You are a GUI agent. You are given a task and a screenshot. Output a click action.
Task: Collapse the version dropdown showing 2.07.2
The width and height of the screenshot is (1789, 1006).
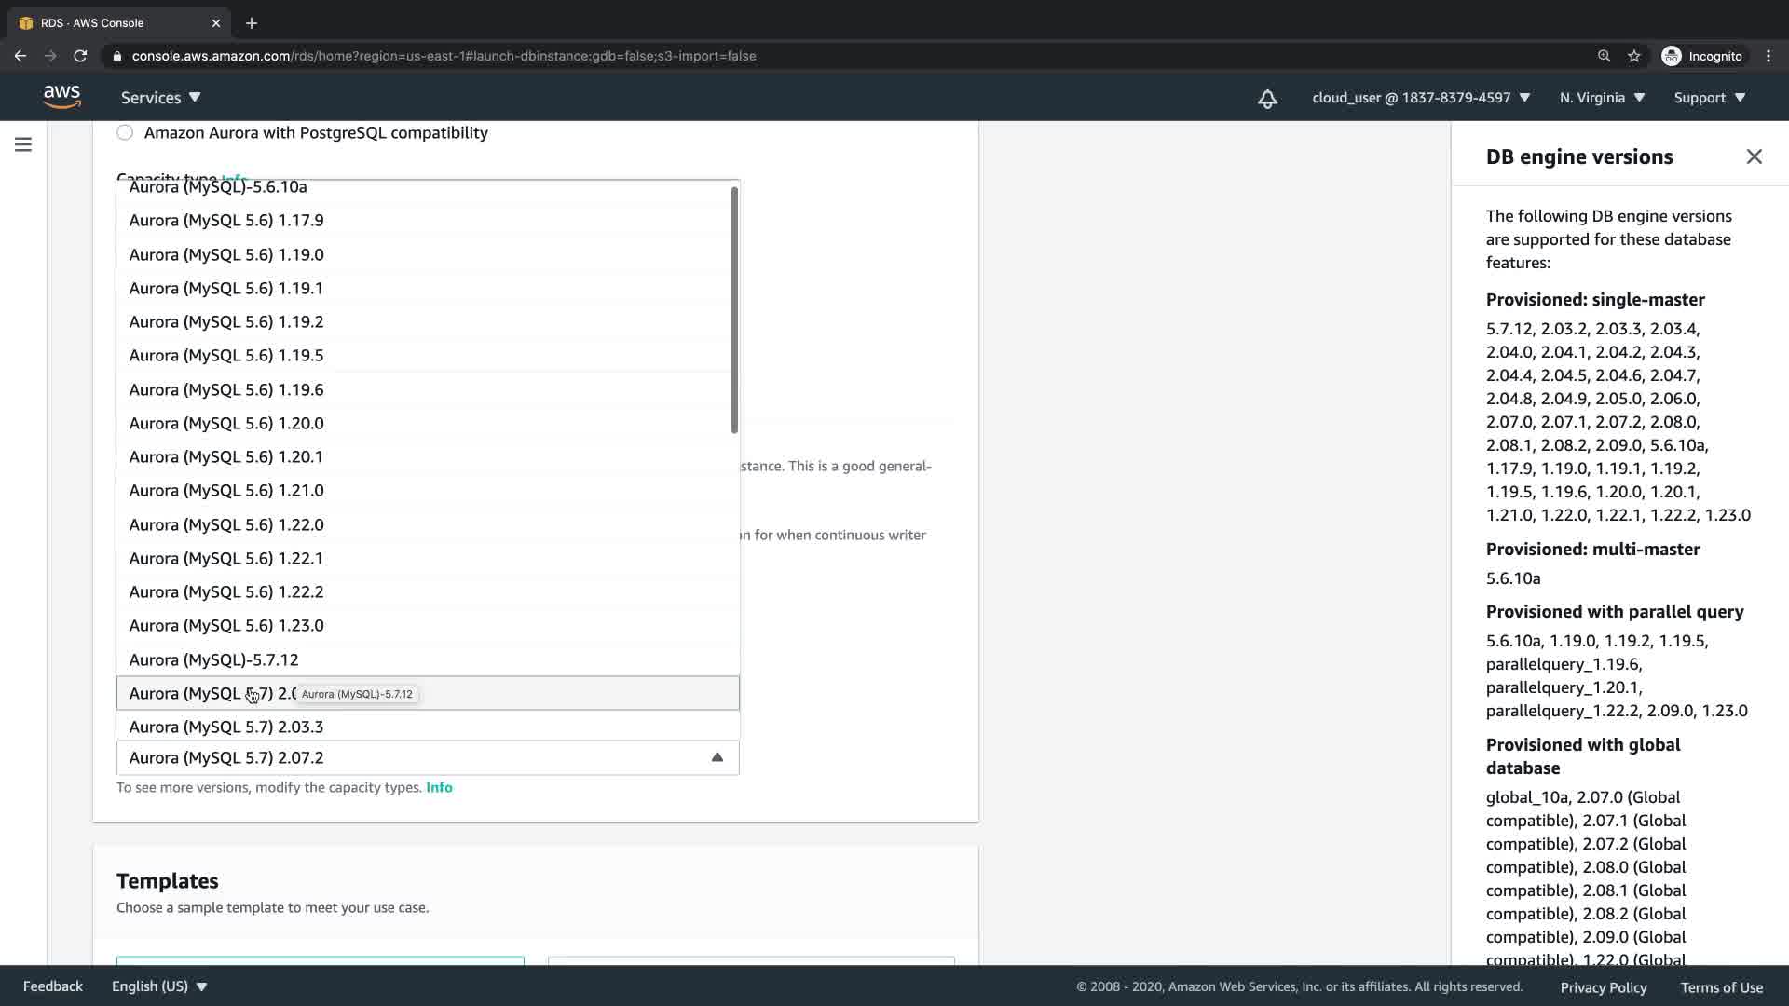pos(717,757)
